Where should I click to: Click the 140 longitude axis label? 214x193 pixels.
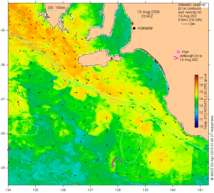[173, 190]
